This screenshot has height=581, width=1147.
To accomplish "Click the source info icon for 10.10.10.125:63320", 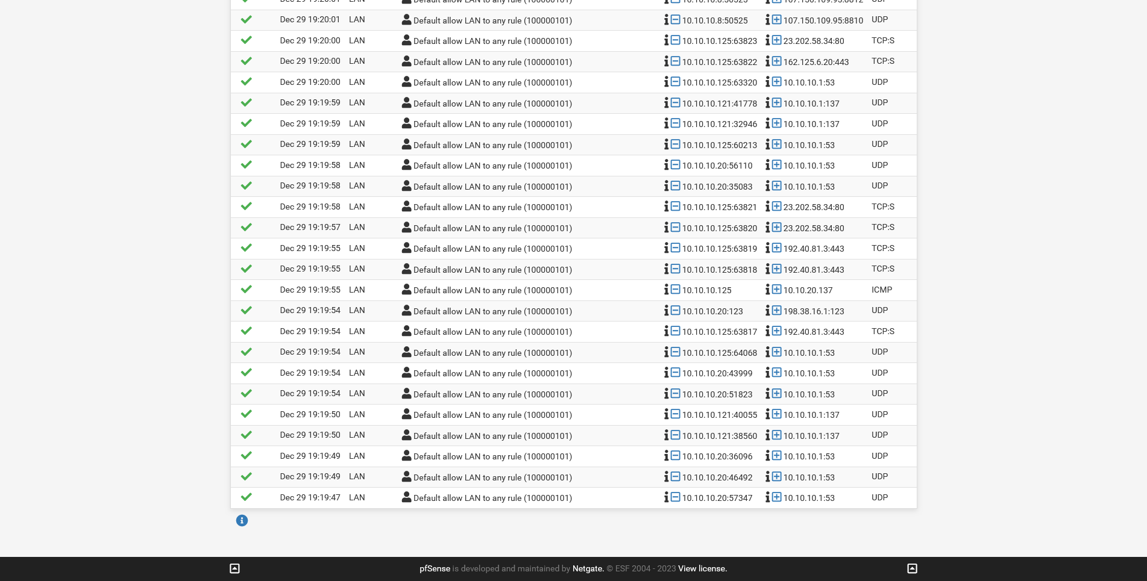I will [x=667, y=82].
